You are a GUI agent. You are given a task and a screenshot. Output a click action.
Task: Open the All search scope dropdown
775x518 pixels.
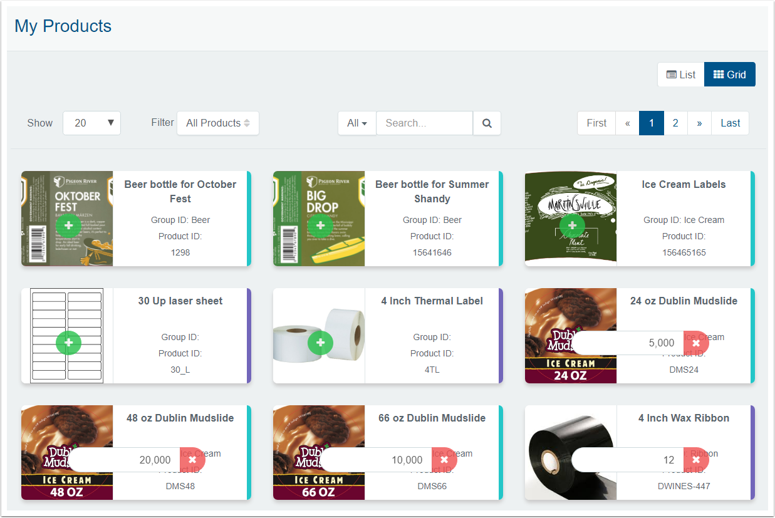point(356,123)
